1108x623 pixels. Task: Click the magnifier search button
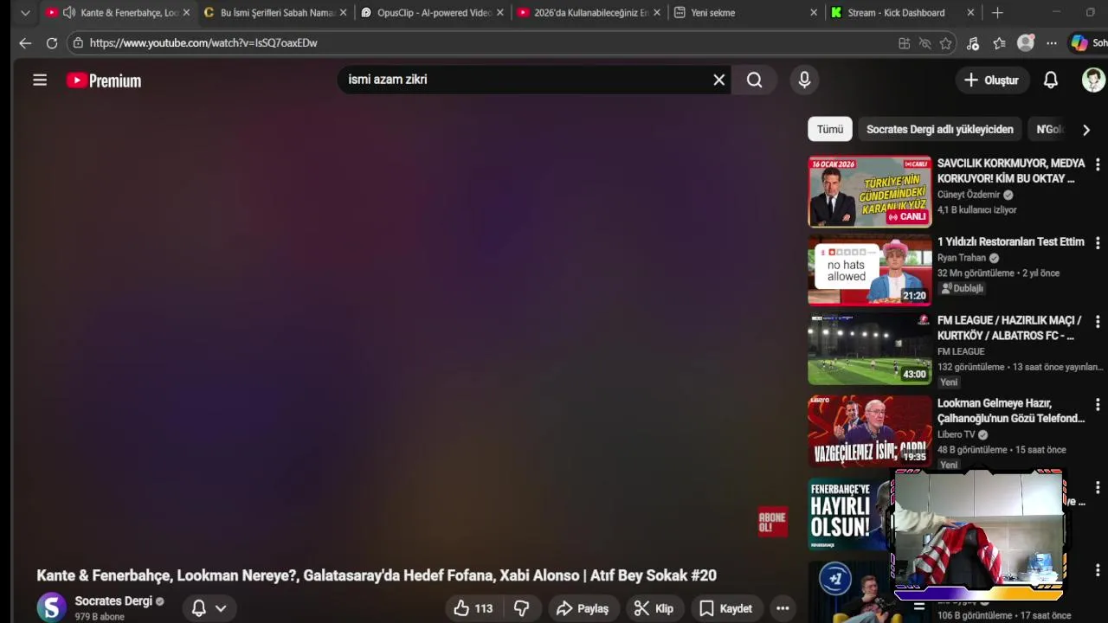755,80
